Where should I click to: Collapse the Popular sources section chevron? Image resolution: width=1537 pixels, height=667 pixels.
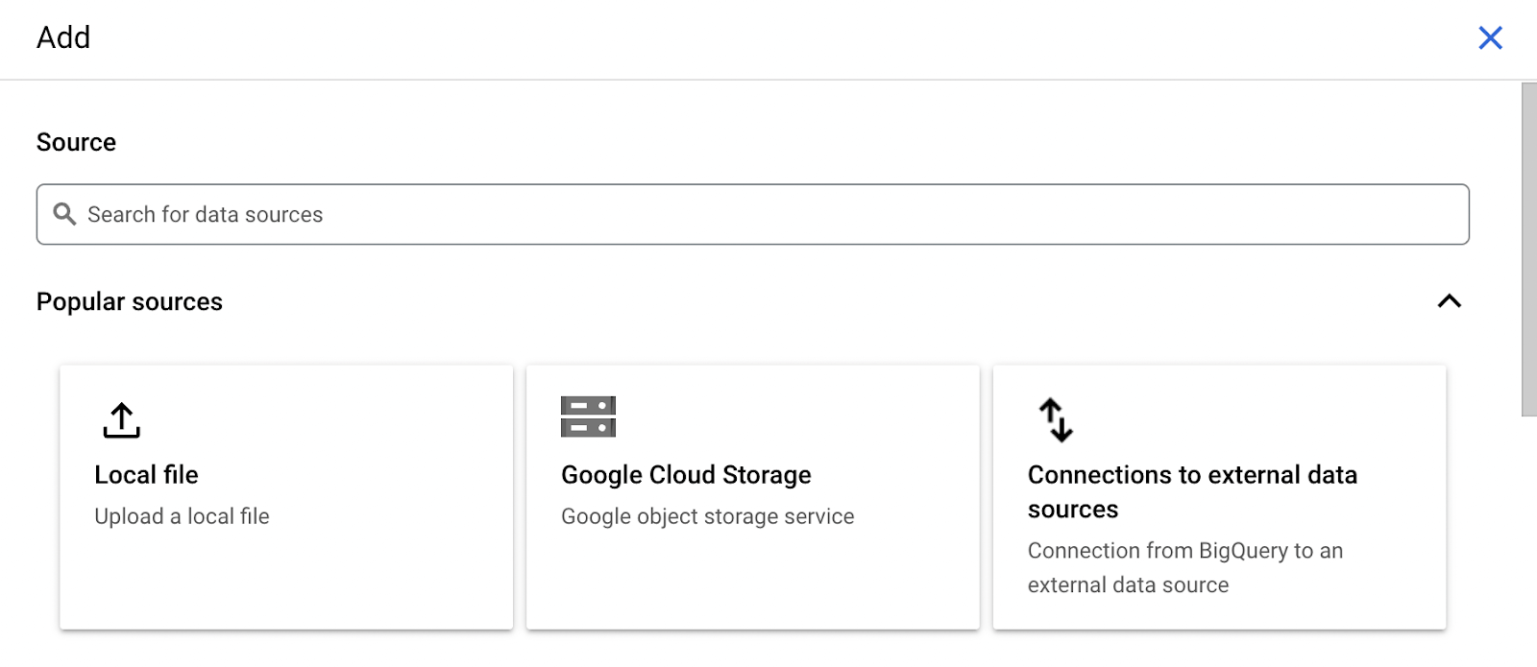pyautogui.click(x=1449, y=301)
